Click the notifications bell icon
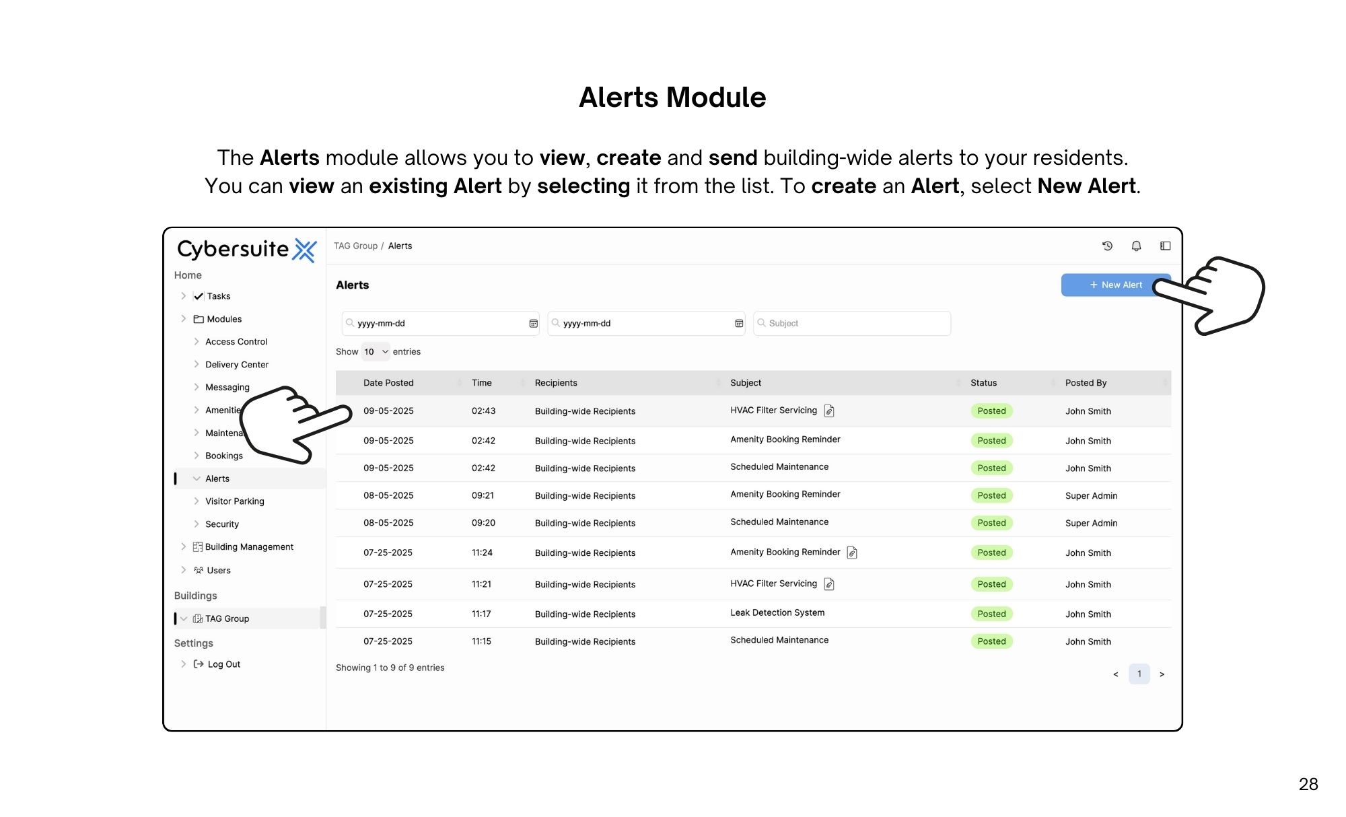 (1136, 246)
